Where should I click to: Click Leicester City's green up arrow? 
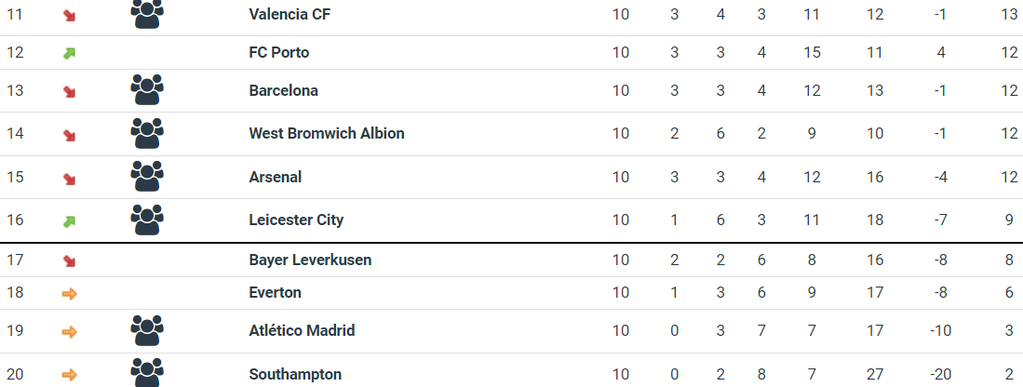[69, 220]
